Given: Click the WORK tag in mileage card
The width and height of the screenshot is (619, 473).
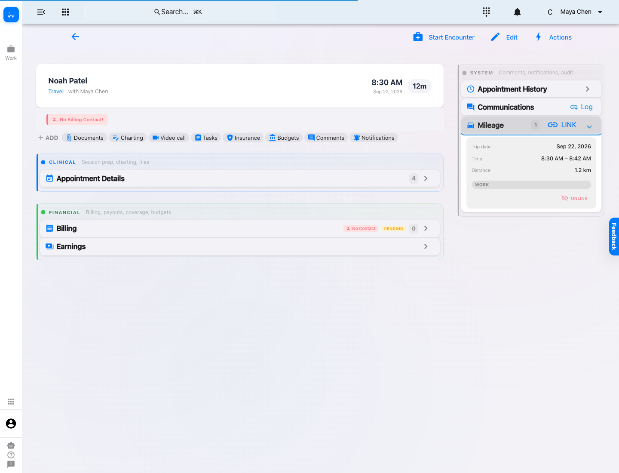Looking at the screenshot, I should [x=531, y=185].
